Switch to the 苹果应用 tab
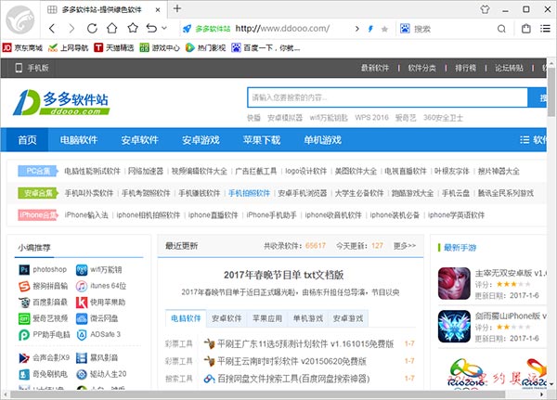This screenshot has height=400, width=557. tap(267, 318)
